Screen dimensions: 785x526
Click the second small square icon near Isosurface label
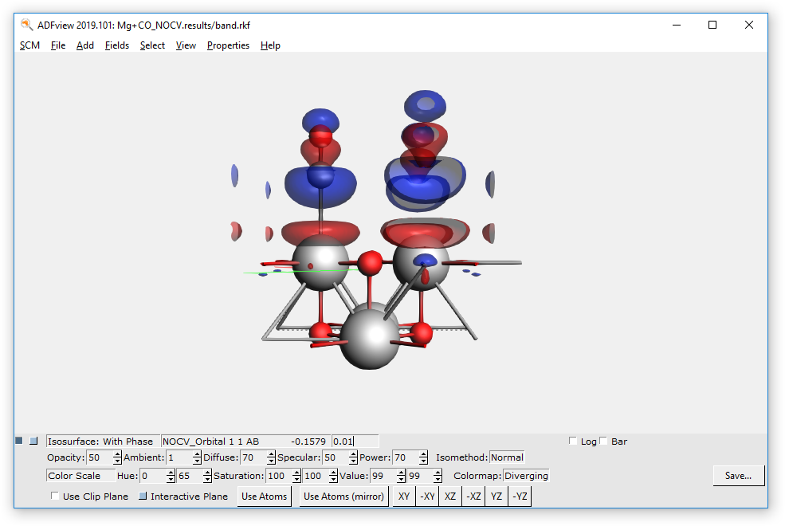tap(33, 440)
